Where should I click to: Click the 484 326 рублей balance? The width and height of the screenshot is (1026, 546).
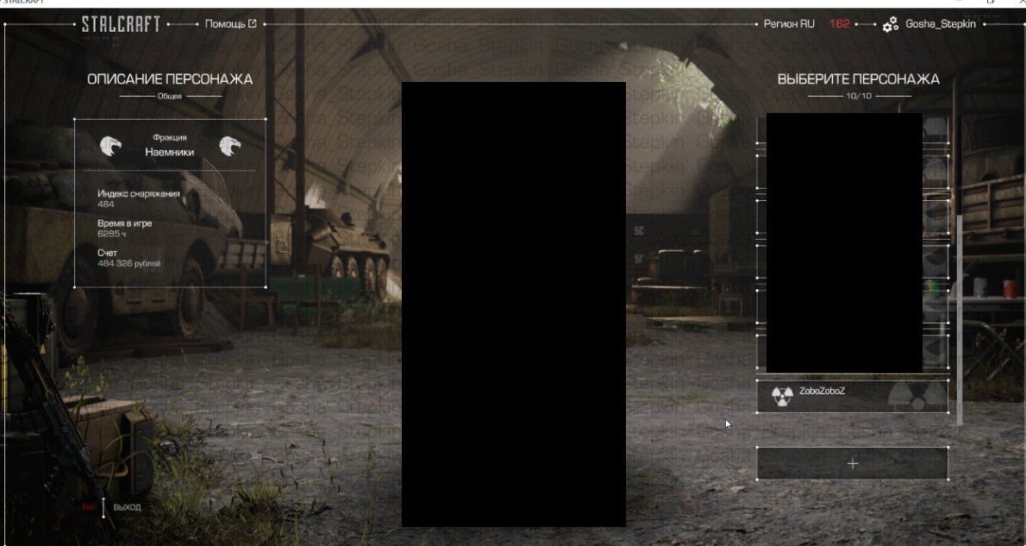tap(129, 263)
